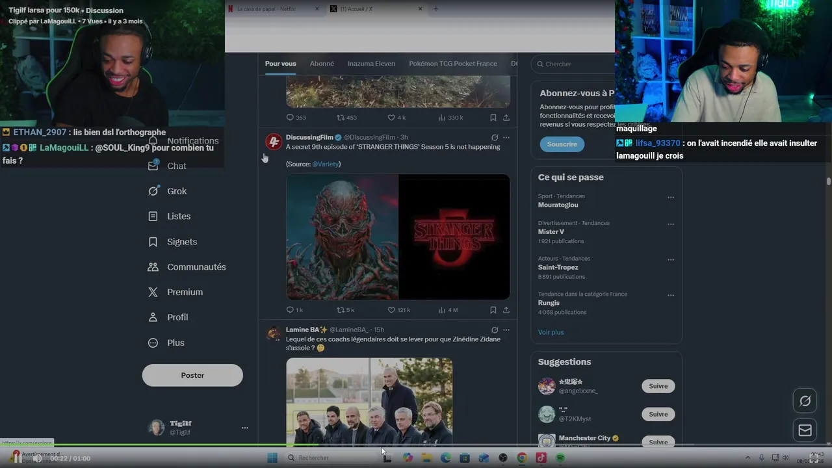Open options for the Saint-Tropez trend
The height and width of the screenshot is (468, 832).
point(671,260)
